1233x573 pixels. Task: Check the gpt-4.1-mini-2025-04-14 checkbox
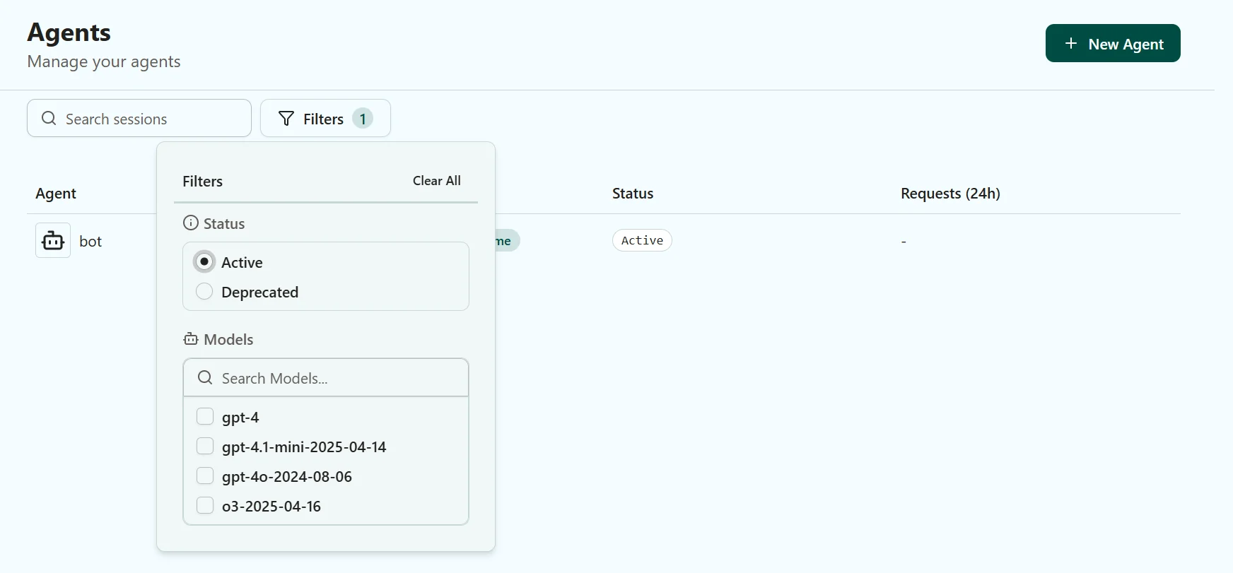(205, 446)
